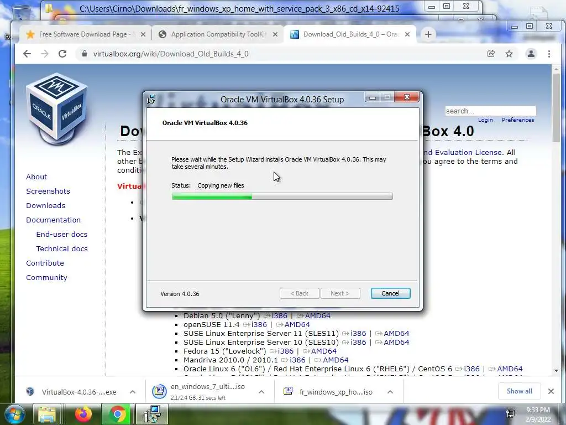Download openSUSE 11.4 i386 build

259,324
